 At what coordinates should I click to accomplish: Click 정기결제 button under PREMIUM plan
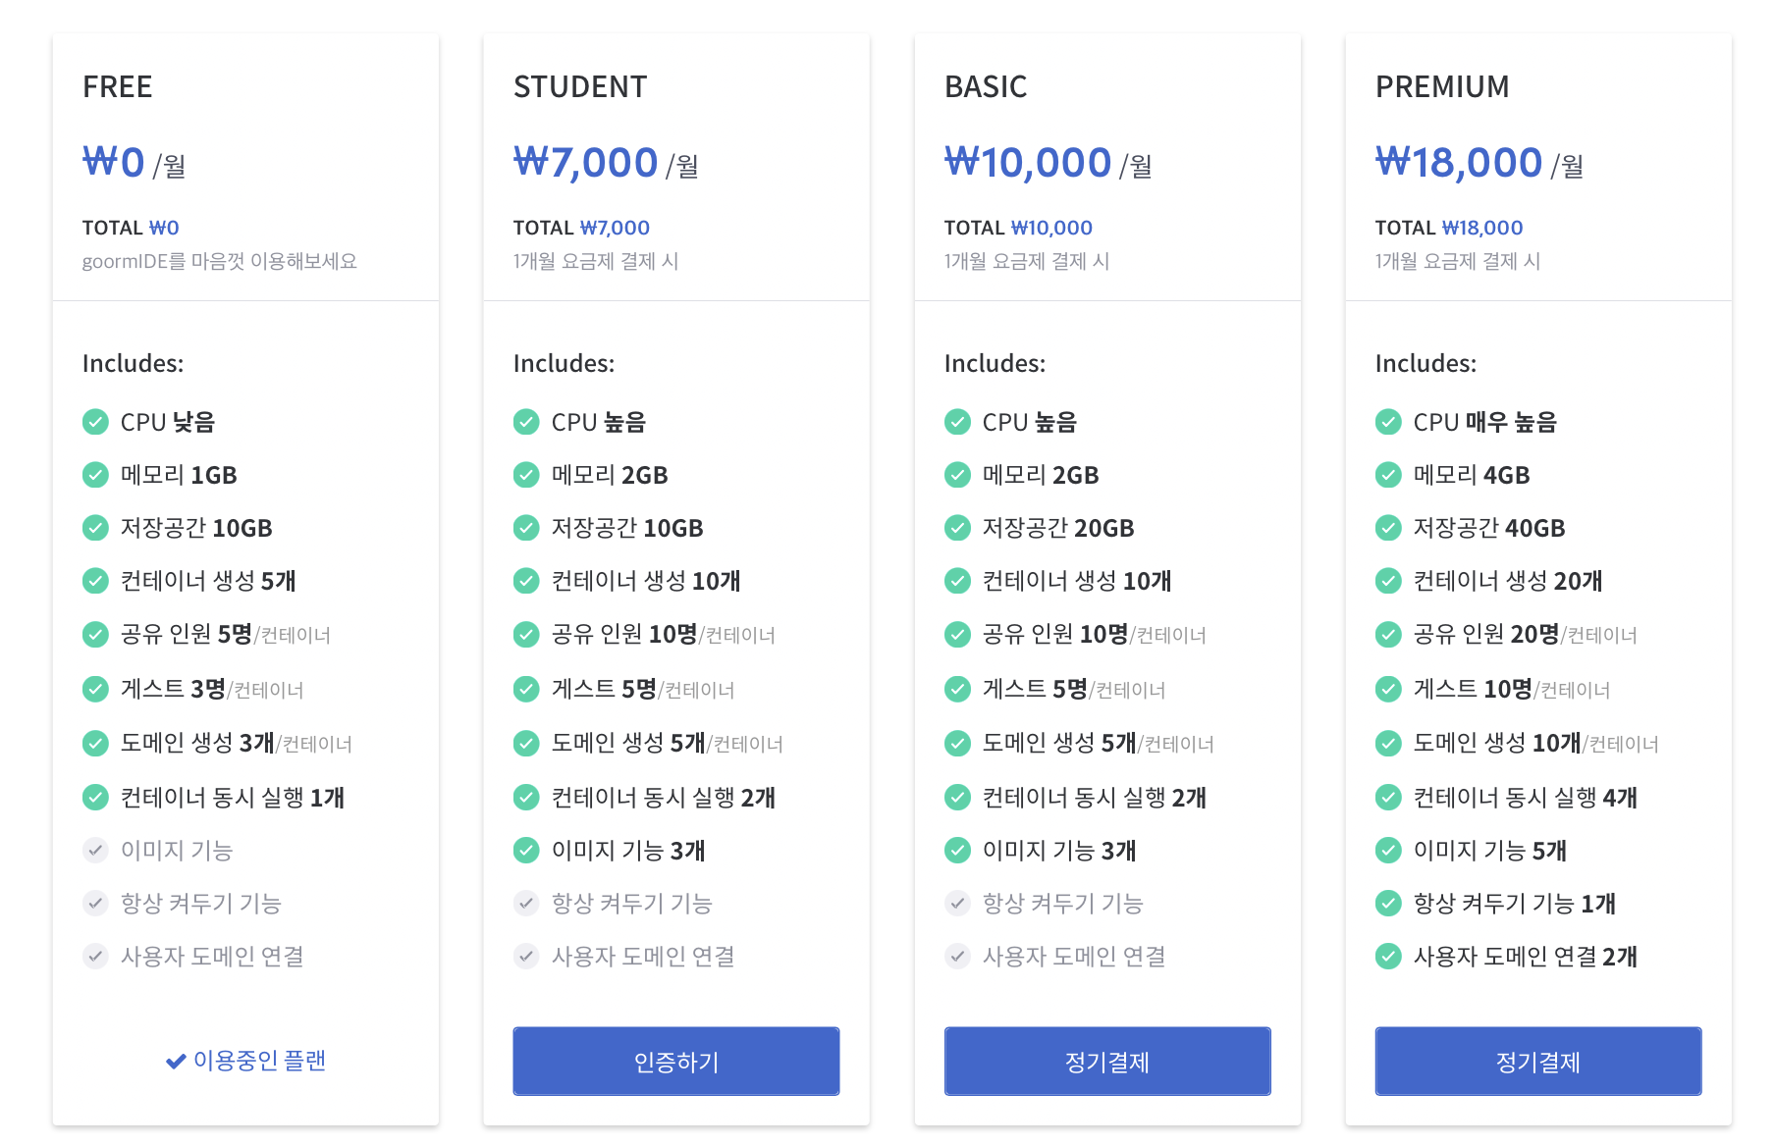pos(1537,1061)
